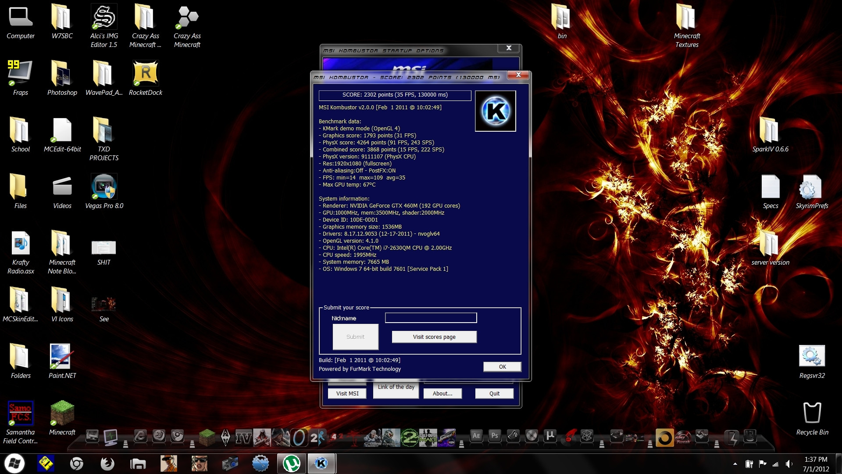Viewport: 842px width, 474px height.
Task: Open Chrome from the taskbar
Action: coord(77,463)
